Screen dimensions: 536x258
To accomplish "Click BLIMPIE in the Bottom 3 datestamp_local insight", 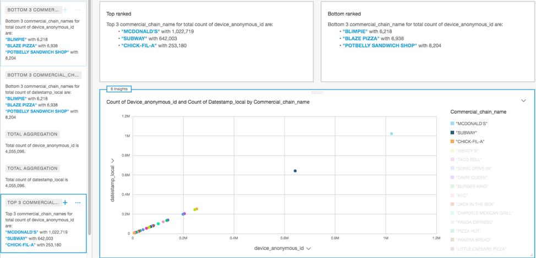I will coord(16,98).
